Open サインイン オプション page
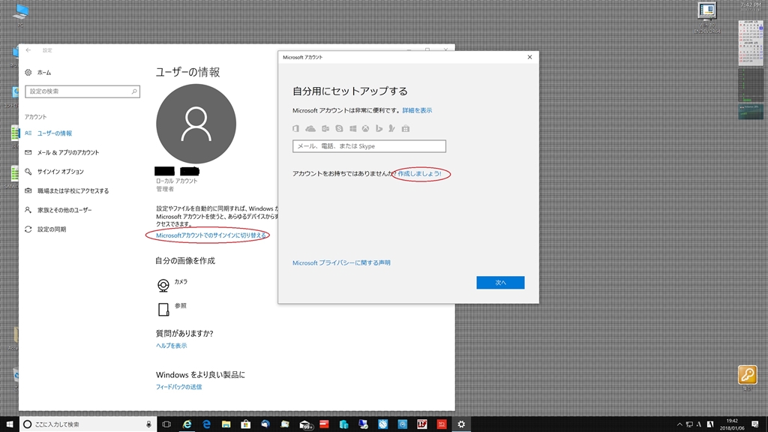768x432 pixels. click(x=60, y=172)
